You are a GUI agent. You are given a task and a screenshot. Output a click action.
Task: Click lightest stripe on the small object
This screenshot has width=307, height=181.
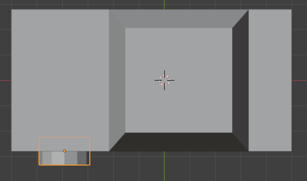tap(58, 158)
